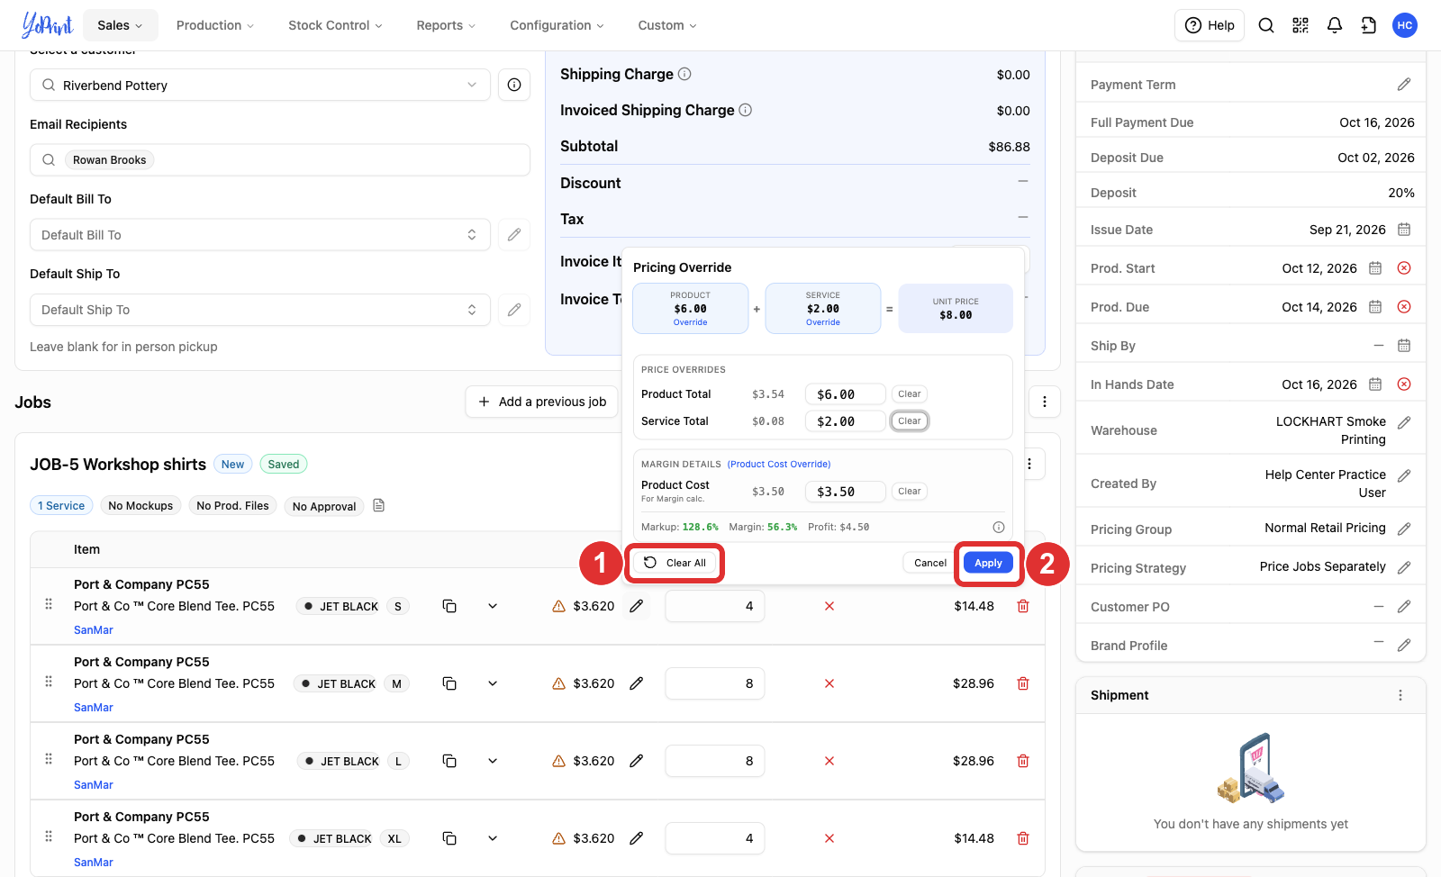The height and width of the screenshot is (877, 1441).
Task: Edit the Default Ship To address pencil
Action: pyautogui.click(x=514, y=310)
